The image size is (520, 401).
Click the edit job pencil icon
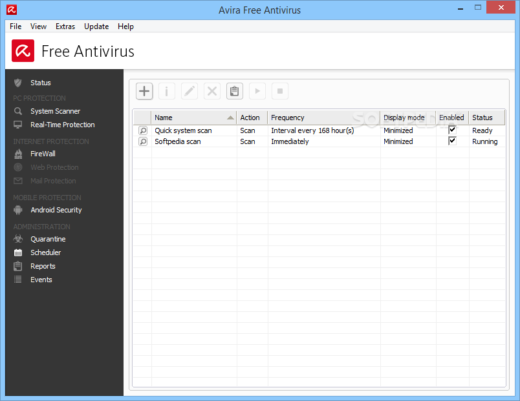point(190,91)
